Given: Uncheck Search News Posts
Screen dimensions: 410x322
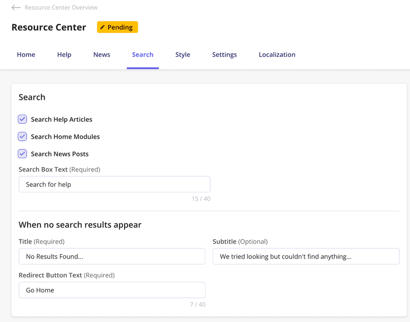Looking at the screenshot, I should click(x=22, y=154).
